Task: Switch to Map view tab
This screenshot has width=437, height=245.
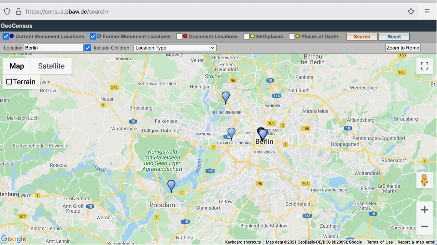Action: [17, 66]
